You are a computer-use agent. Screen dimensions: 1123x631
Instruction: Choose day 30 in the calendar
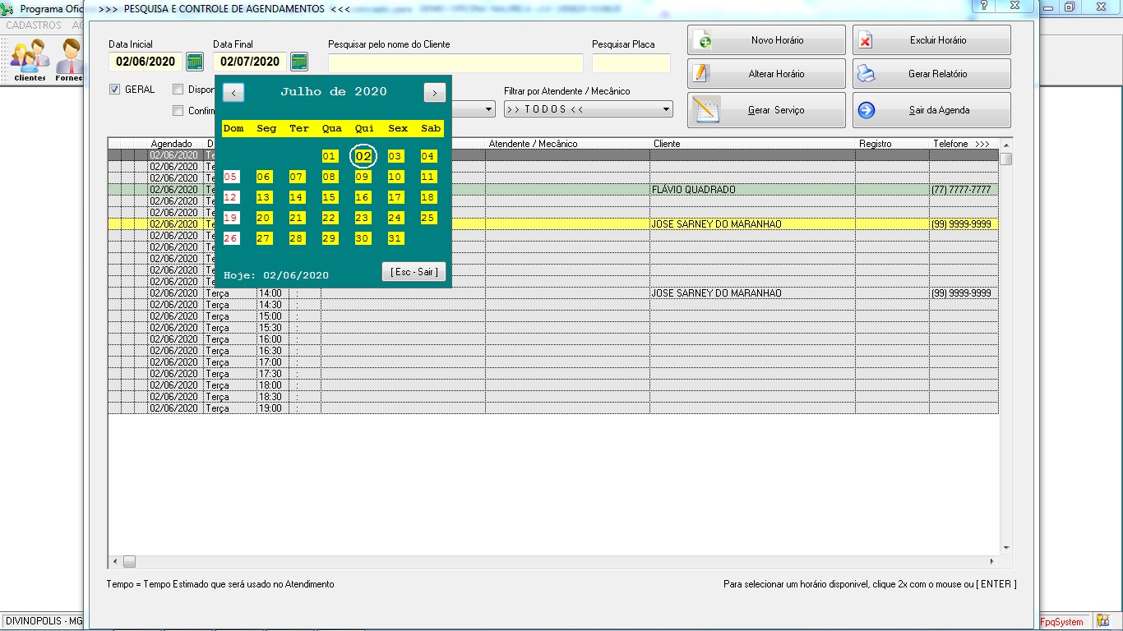363,238
